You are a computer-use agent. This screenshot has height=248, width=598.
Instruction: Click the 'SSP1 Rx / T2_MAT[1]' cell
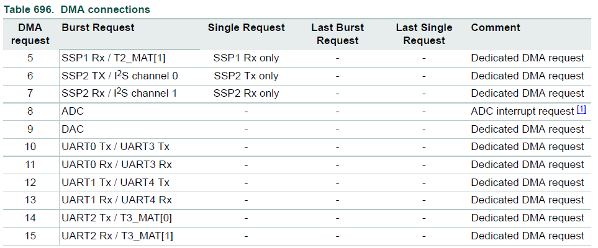coord(113,58)
